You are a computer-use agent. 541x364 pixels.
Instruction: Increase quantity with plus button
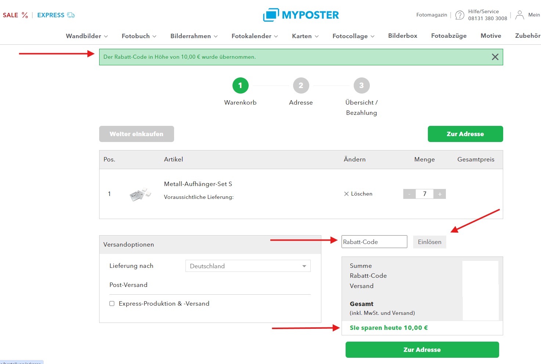440,194
